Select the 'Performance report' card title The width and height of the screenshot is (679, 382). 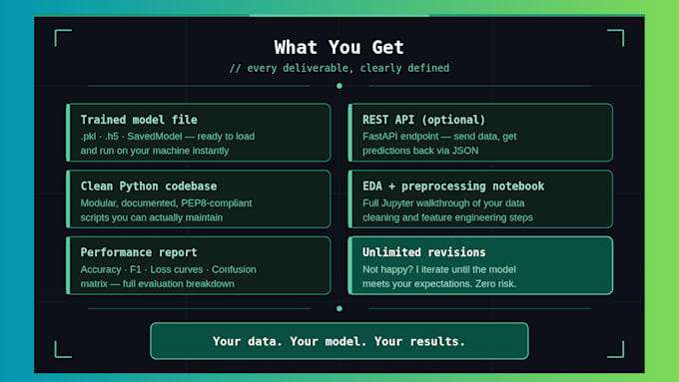(x=139, y=252)
